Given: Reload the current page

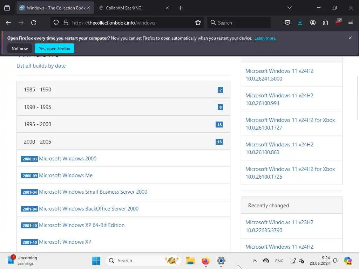Looking at the screenshot, I should point(34,23).
